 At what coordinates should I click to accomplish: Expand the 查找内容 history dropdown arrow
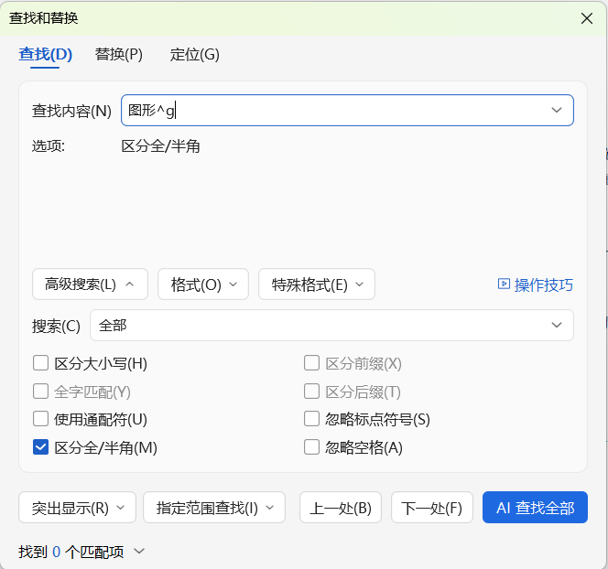[557, 111]
